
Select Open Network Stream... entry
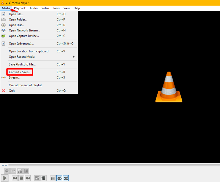39,30
